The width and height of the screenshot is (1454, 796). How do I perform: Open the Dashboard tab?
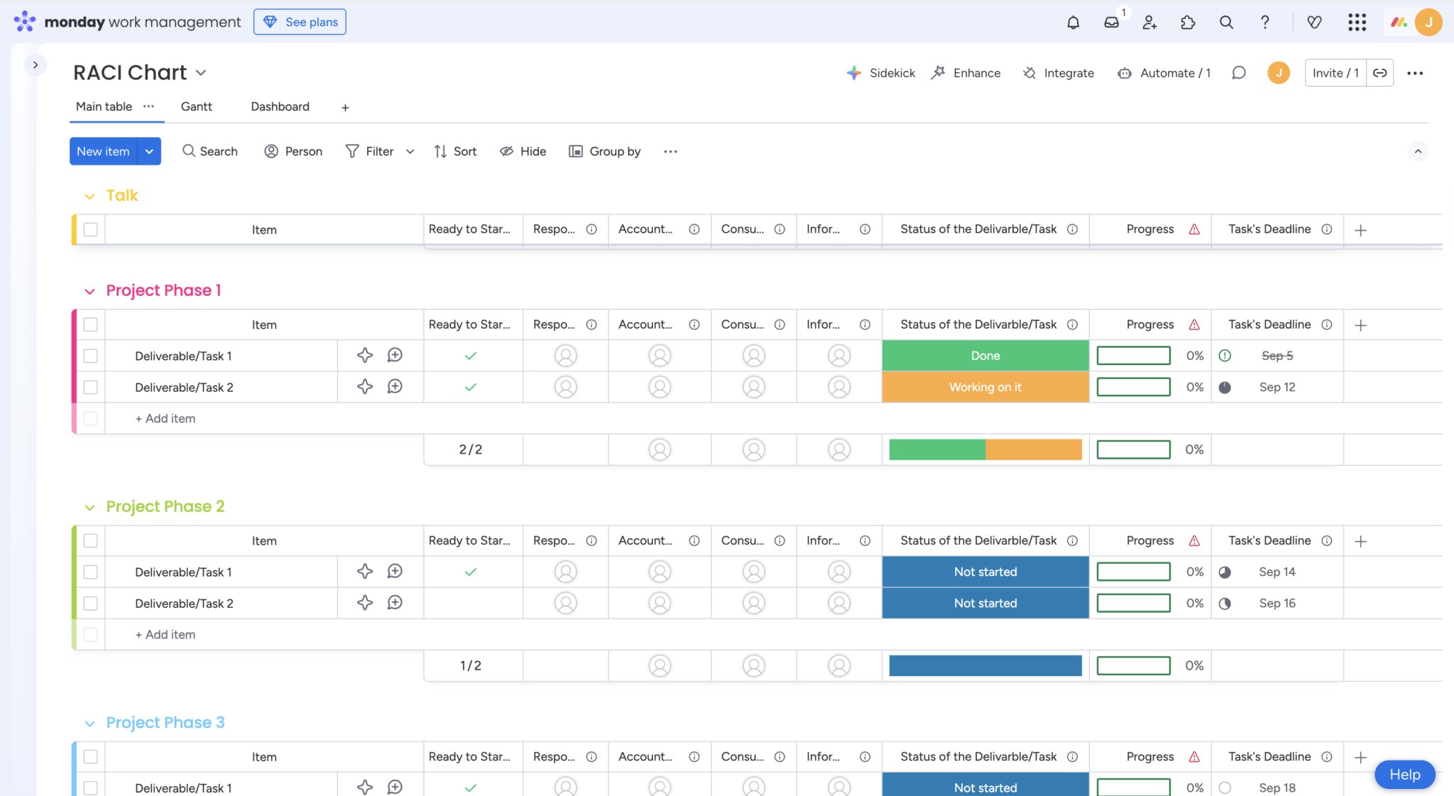pyautogui.click(x=280, y=107)
